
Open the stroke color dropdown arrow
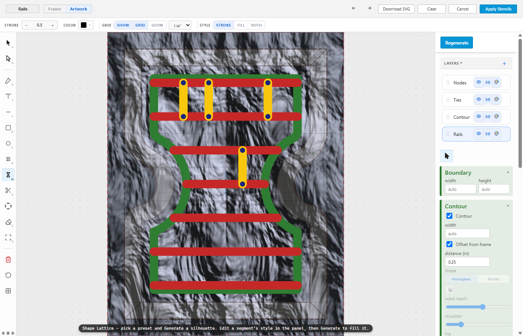pos(90,25)
